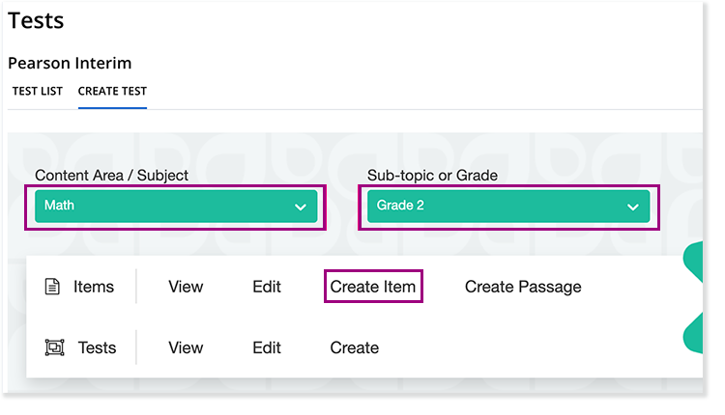The image size is (725, 415).
Task: Click the Items row label
Action: click(94, 287)
